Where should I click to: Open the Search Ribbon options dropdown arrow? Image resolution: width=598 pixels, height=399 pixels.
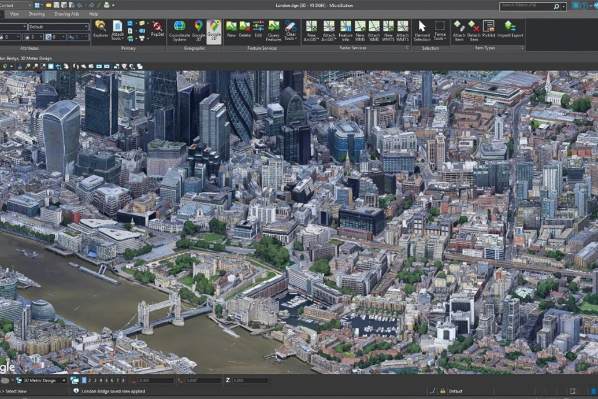(564, 6)
